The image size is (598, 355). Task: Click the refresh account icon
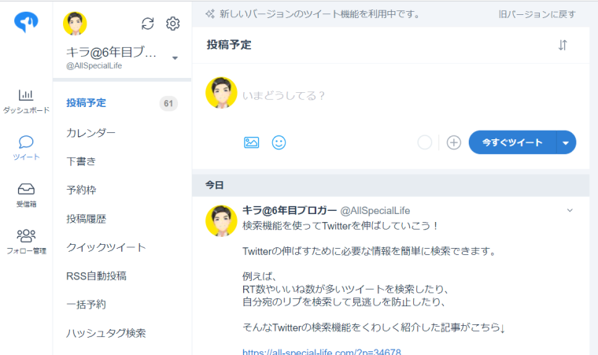pyautogui.click(x=147, y=24)
